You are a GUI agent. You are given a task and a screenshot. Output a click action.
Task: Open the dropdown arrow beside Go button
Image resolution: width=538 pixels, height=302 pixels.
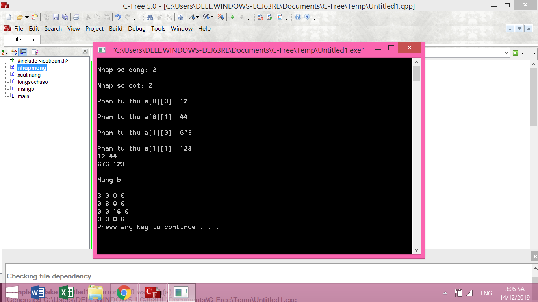534,53
